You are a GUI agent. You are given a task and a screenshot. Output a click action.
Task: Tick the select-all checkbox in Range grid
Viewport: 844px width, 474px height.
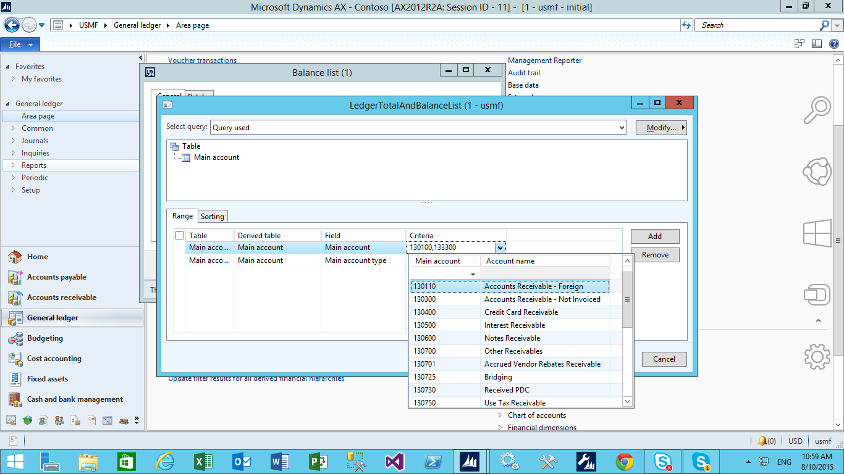tap(180, 236)
